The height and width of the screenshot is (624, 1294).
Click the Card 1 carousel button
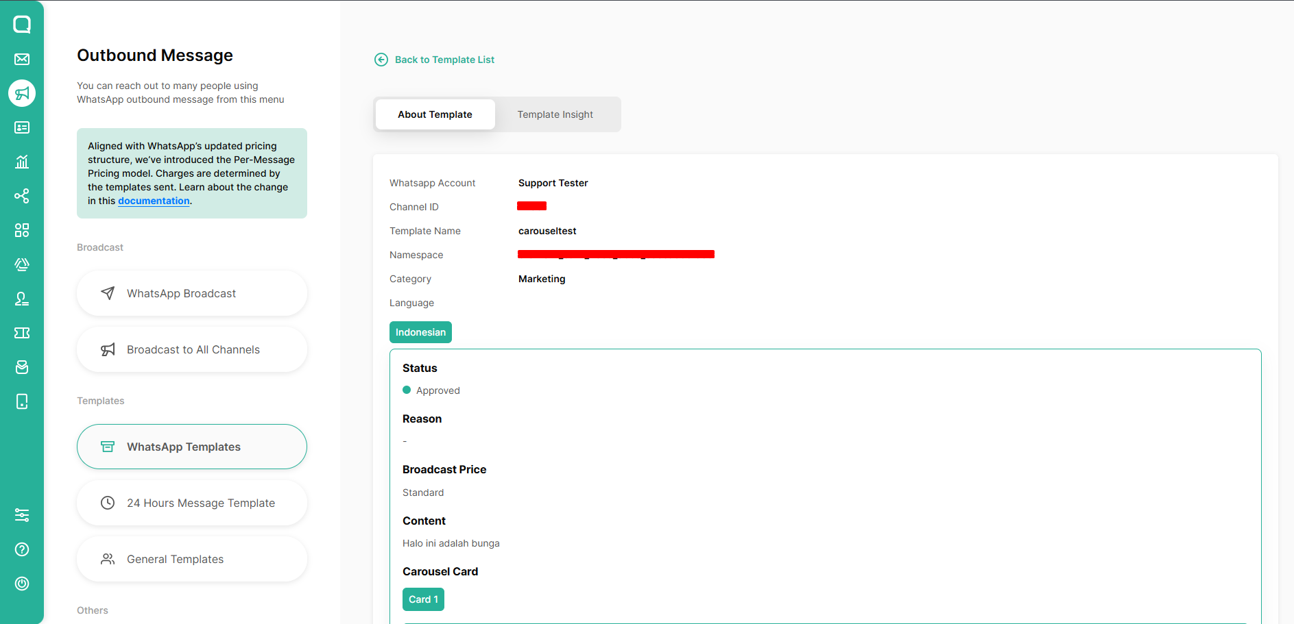click(x=423, y=599)
